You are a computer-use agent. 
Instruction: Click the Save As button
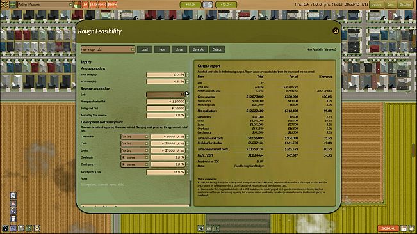(198, 49)
